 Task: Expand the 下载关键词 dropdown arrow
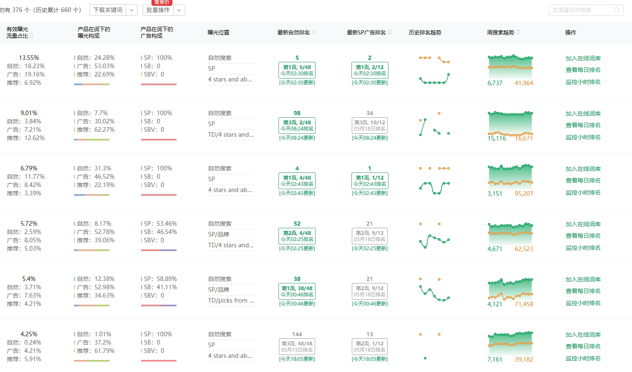click(x=132, y=10)
